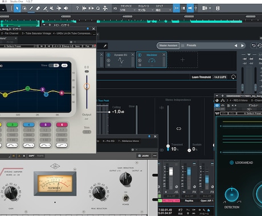
Task: Switch to 2 - Fat Channel tab
Action: click(10, 34)
